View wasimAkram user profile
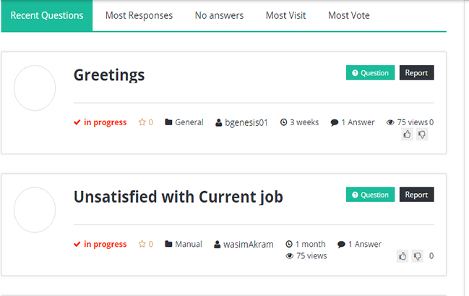Viewport: 469px width, 296px height. point(244,244)
